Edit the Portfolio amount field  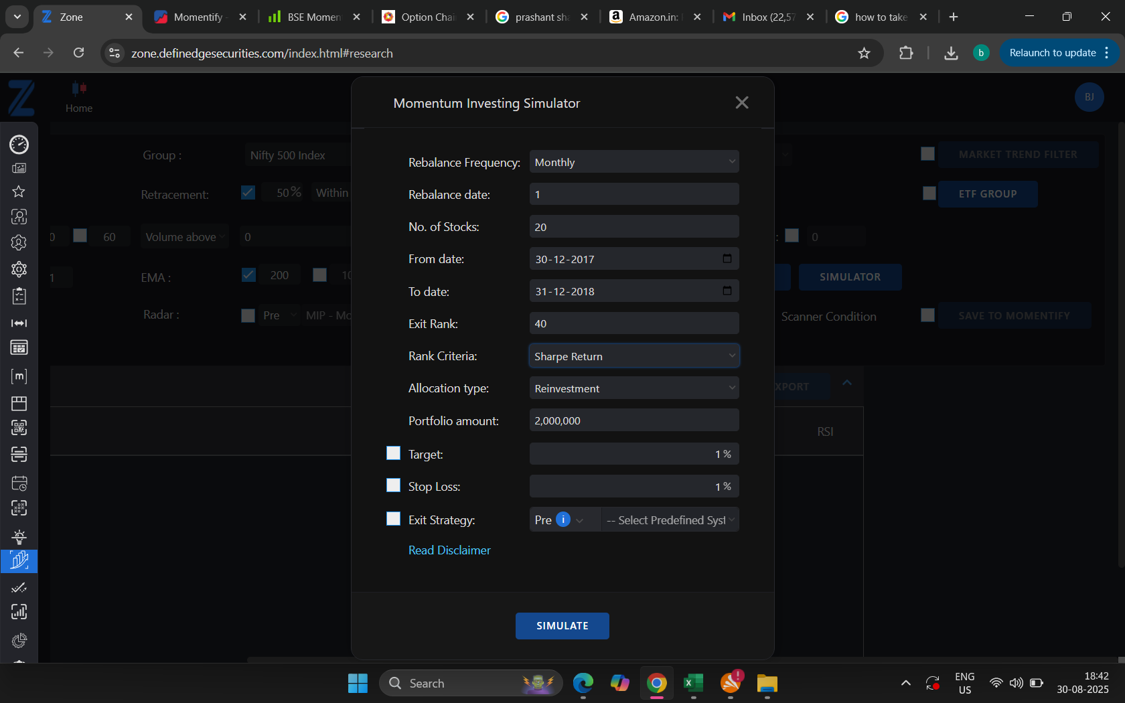[634, 420]
